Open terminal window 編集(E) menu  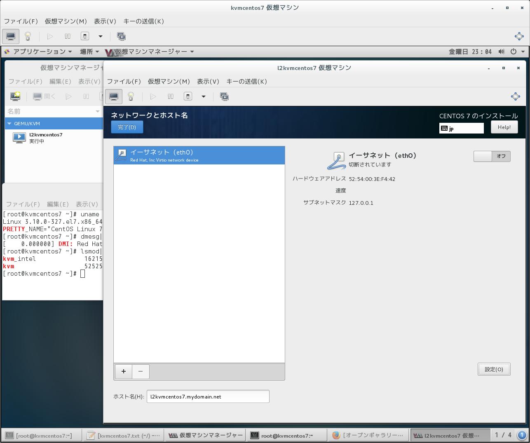(58, 204)
